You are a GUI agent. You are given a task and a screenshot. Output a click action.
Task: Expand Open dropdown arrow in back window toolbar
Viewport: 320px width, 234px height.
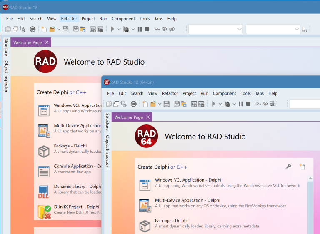[x=59, y=30]
